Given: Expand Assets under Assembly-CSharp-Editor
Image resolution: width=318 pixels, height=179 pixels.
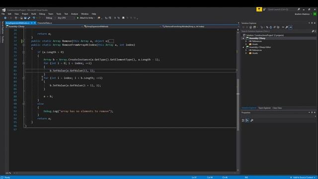Looking at the screenshot, I should tap(246, 53).
